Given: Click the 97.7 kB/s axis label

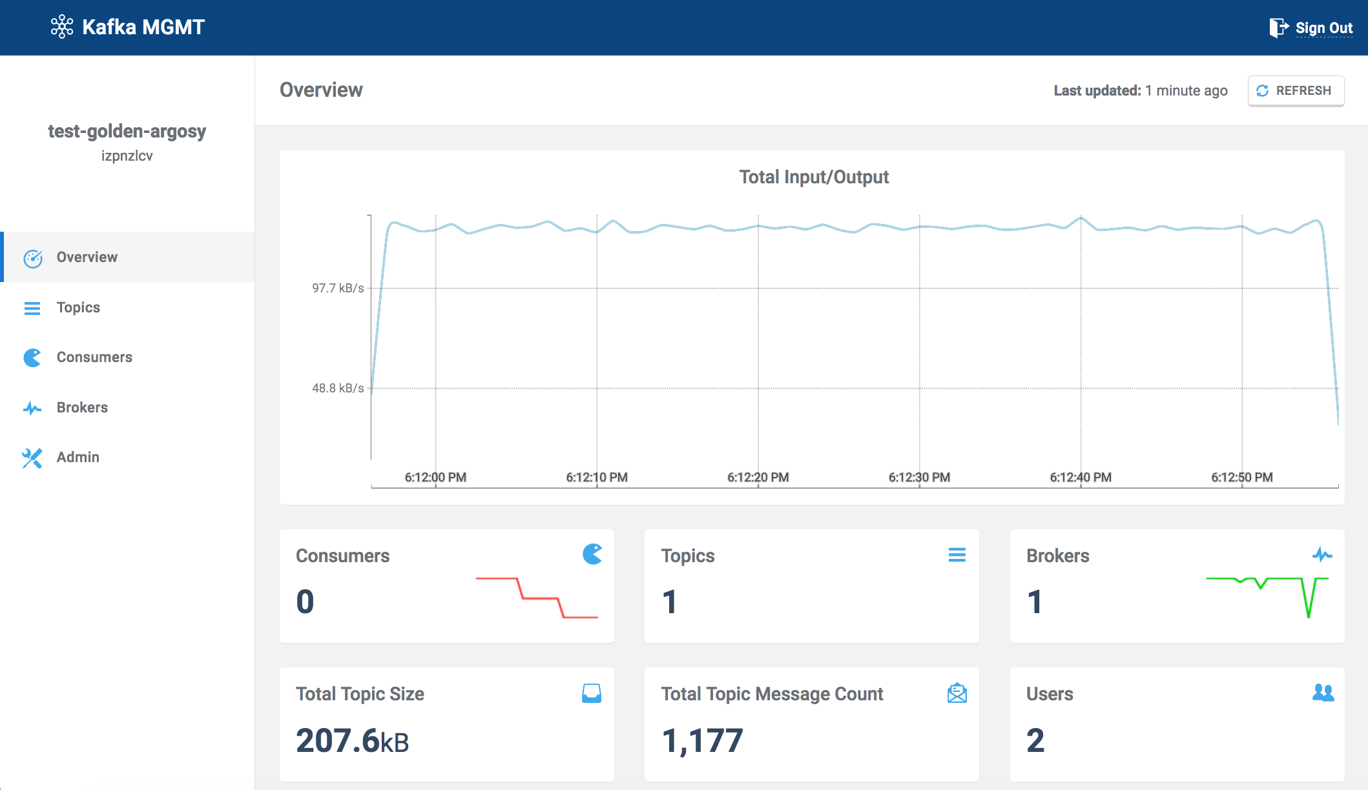Looking at the screenshot, I should [338, 288].
